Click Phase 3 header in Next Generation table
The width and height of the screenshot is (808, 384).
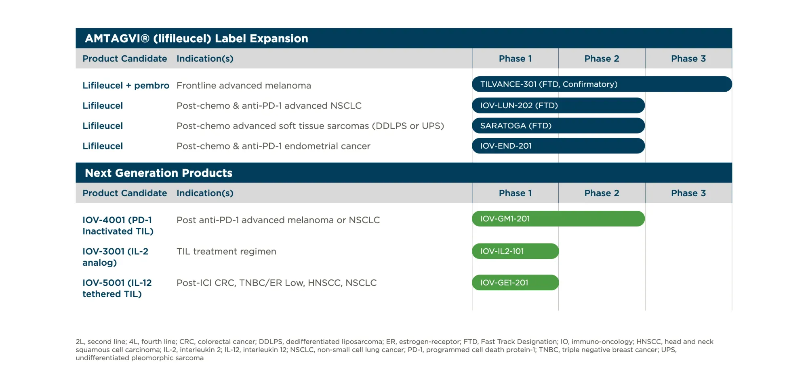pos(688,193)
